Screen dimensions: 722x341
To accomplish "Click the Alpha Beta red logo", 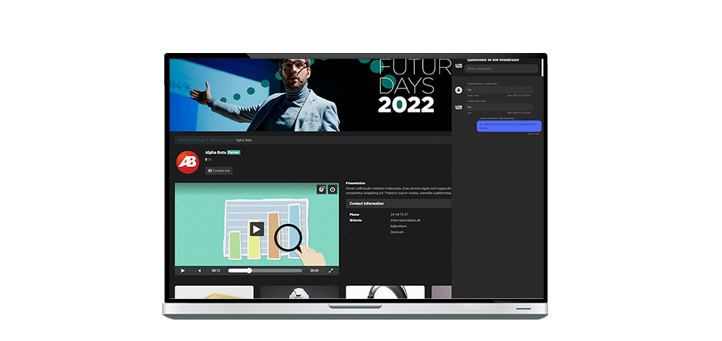I will 187,162.
